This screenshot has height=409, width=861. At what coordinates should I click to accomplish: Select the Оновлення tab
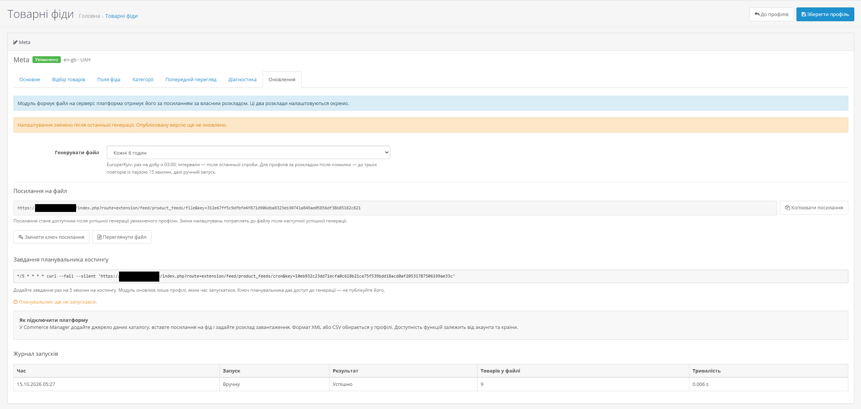[x=282, y=79]
